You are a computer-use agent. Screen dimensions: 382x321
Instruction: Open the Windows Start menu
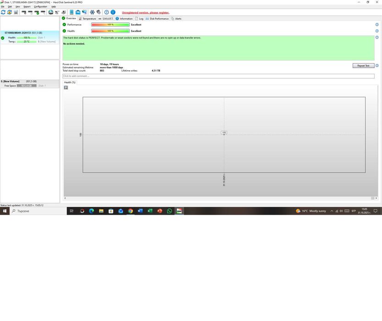[x=5, y=211]
